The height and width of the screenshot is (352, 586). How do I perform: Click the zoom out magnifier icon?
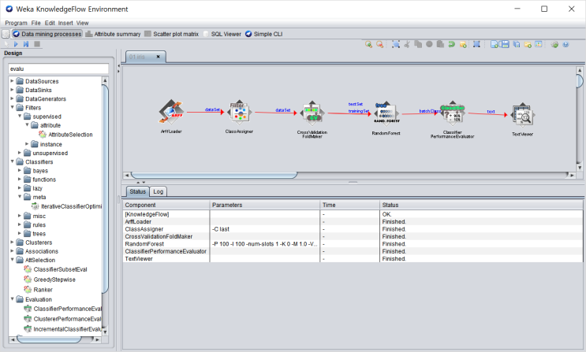click(x=379, y=44)
